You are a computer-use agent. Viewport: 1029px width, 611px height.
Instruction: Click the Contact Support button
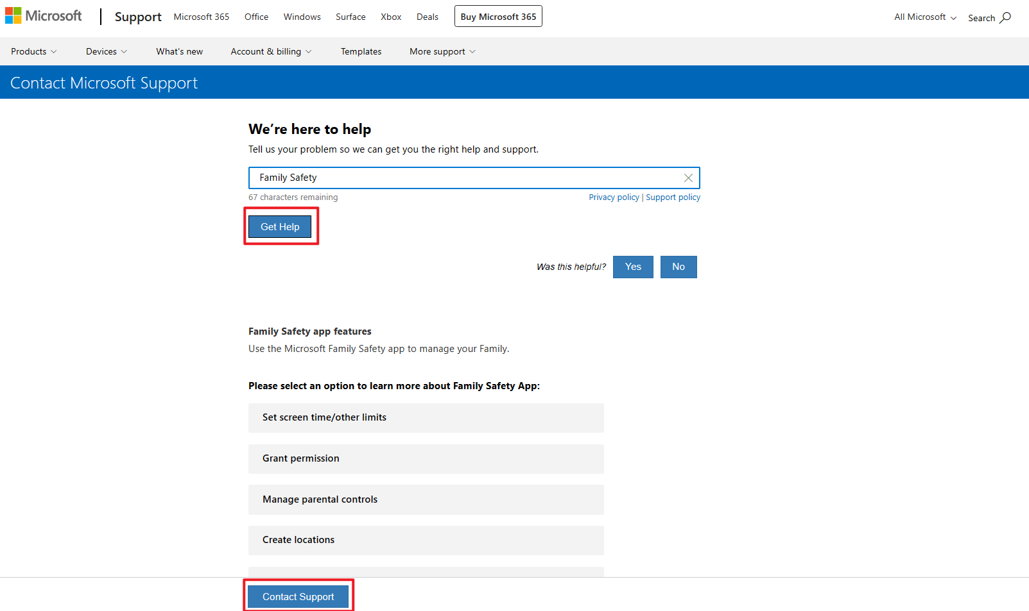click(x=298, y=596)
